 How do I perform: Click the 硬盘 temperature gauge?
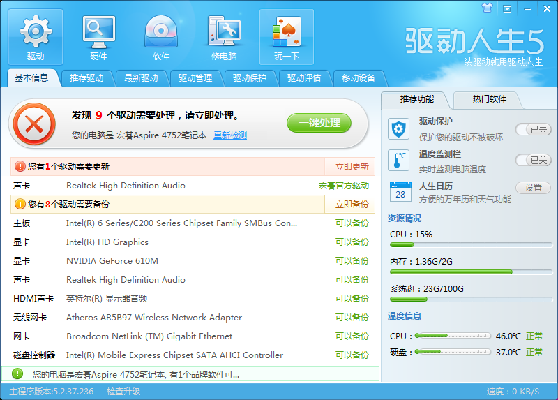coord(453,352)
